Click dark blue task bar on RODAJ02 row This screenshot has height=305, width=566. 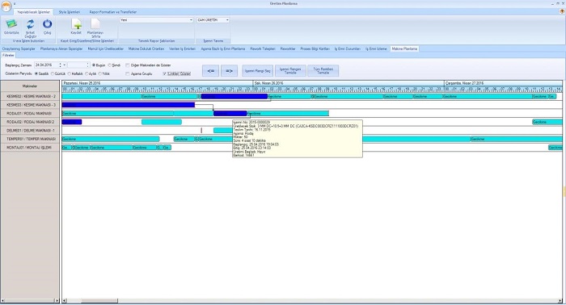pyautogui.click(x=72, y=122)
